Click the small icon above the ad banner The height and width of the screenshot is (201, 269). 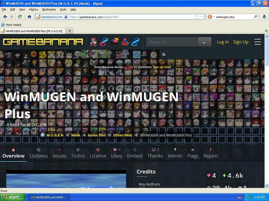click(x=164, y=54)
